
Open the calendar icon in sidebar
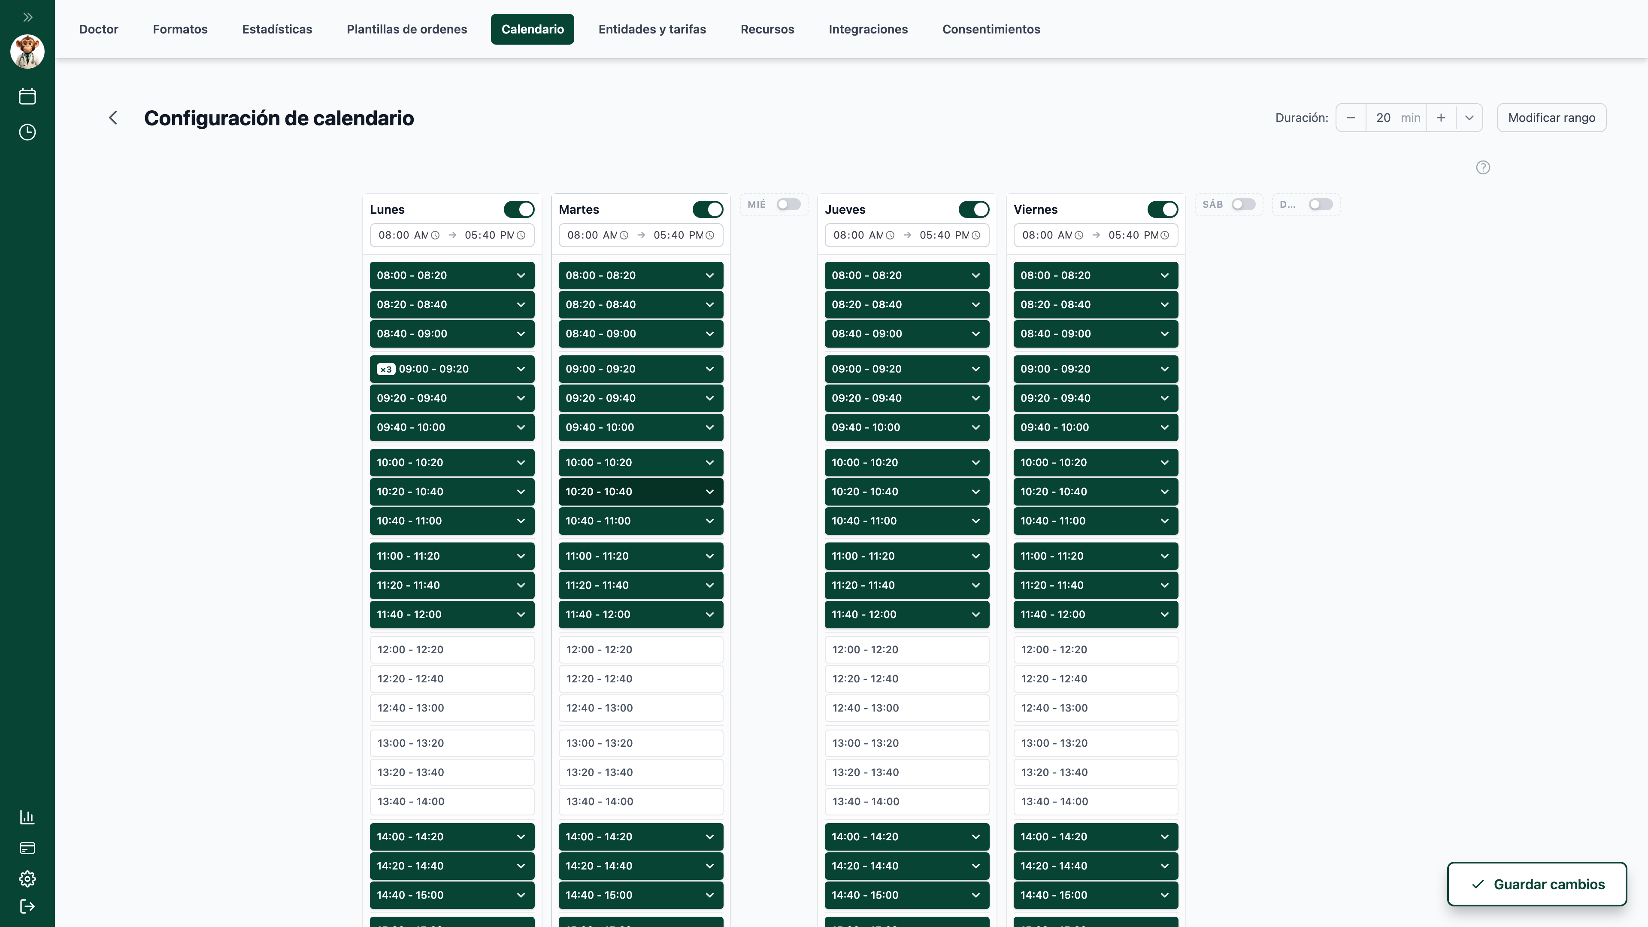(x=27, y=97)
